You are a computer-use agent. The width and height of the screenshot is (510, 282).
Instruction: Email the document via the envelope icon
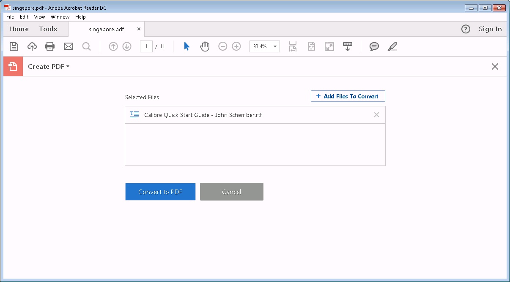click(x=68, y=46)
